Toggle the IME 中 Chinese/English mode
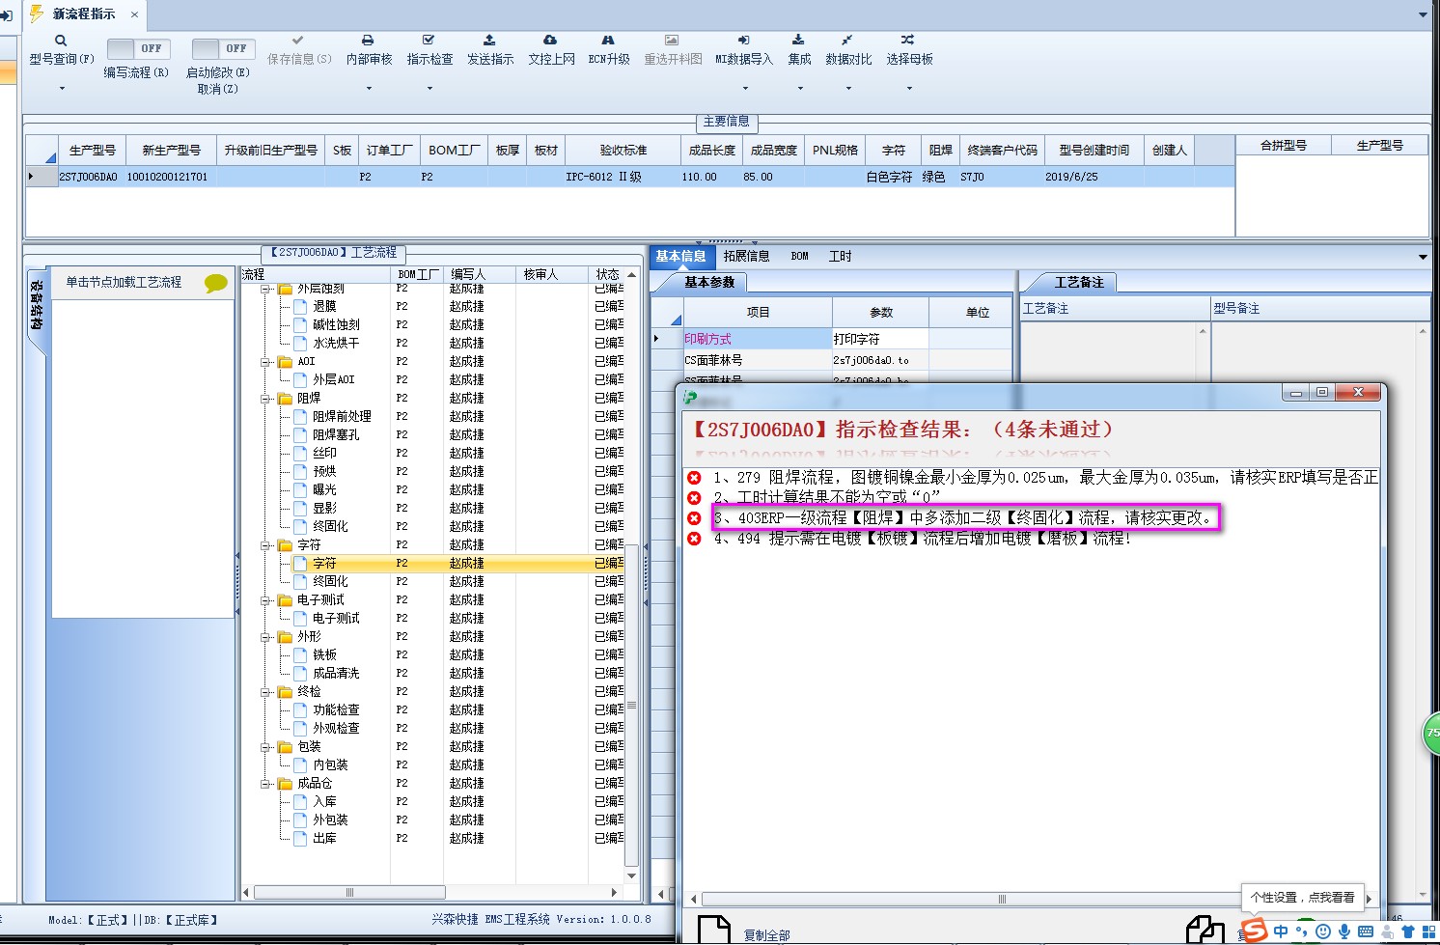This screenshot has width=1440, height=945. coord(1281,931)
